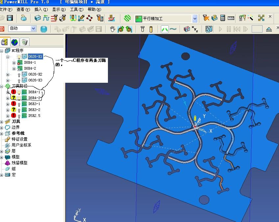Viewport: 279px width, 222px height.
Task: Select the 残留模型 tree entry
Action: coord(19,163)
